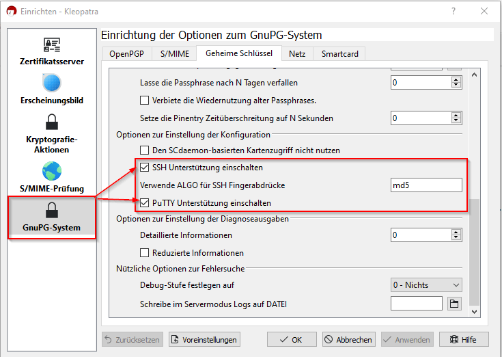Click the OK button
502x357 pixels.
coord(292,340)
